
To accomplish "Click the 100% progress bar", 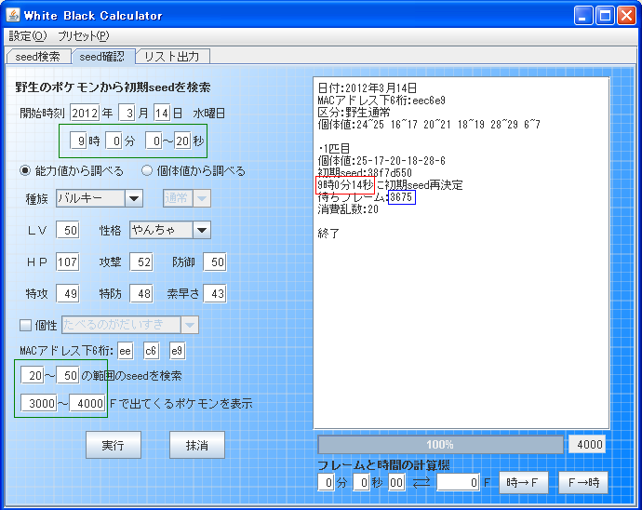I will pos(440,445).
